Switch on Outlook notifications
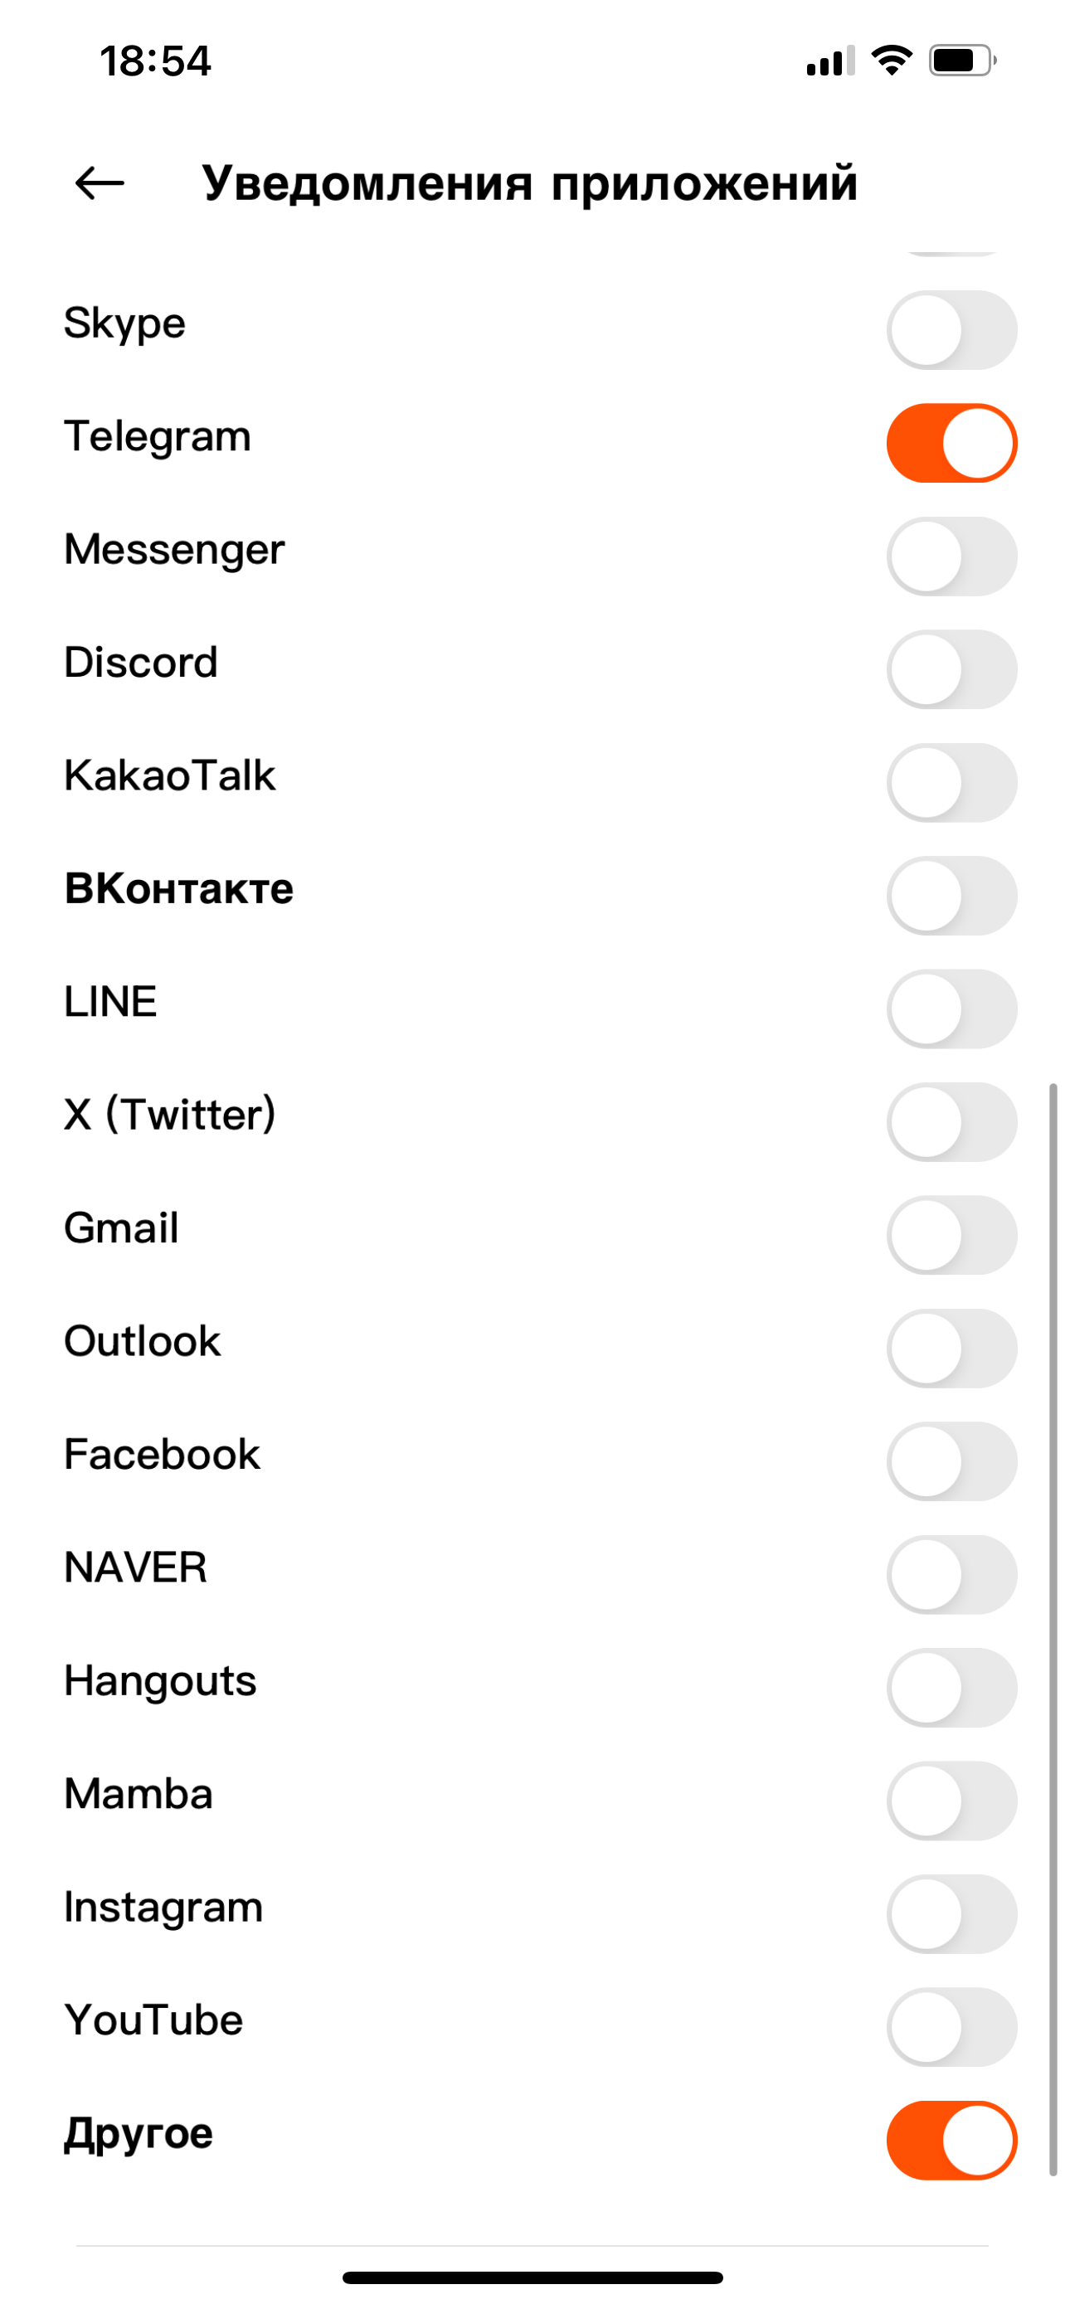Viewport: 1065px width, 2304px height. [951, 1348]
